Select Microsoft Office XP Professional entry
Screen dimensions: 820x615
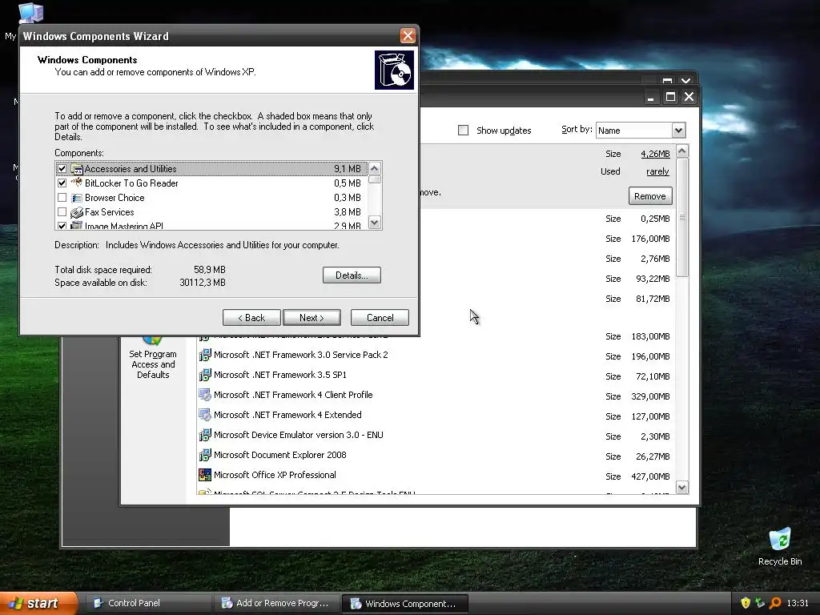point(275,475)
